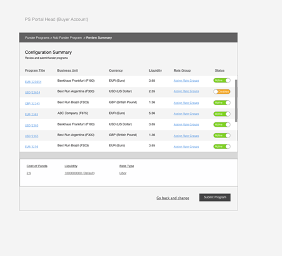Screen dimensions: 282x256
Task: Sort by table's Liquidity column header
Action: point(155,70)
